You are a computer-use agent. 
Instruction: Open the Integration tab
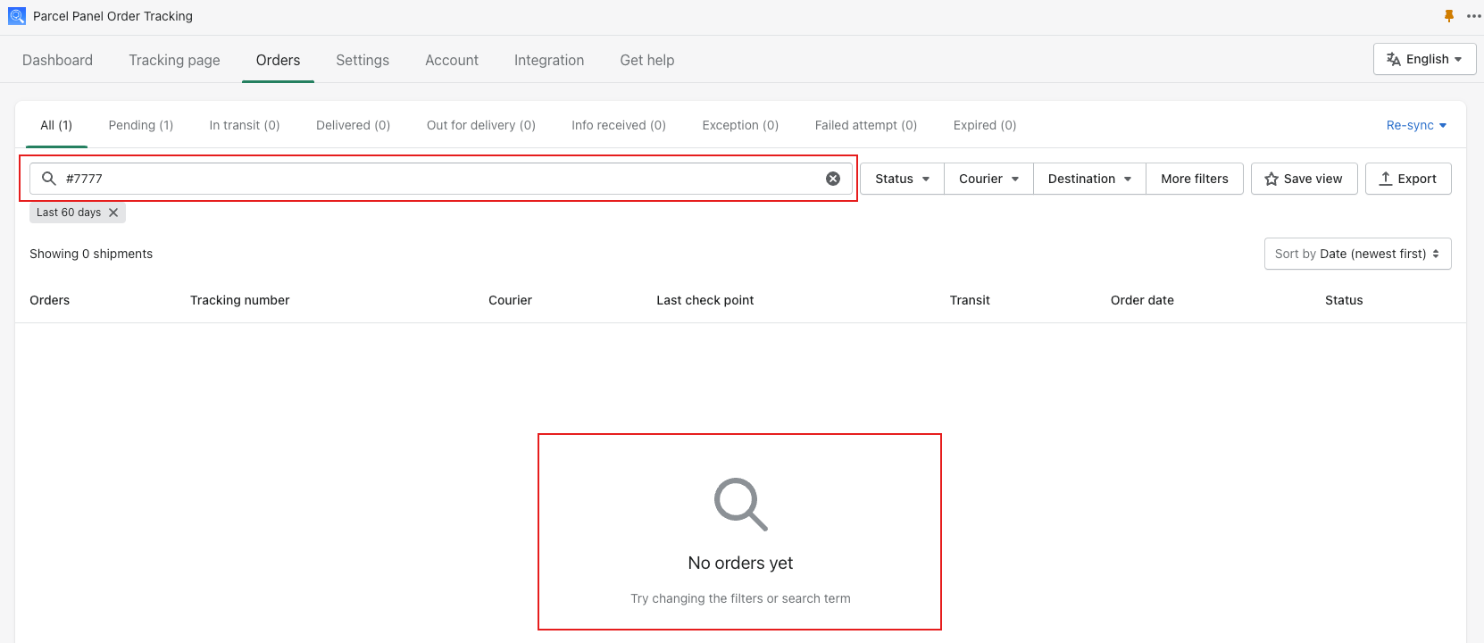pos(549,60)
